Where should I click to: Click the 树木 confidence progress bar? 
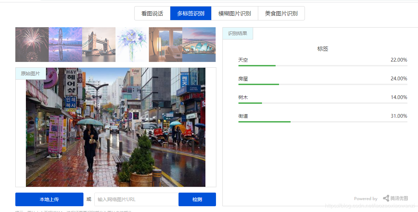click(323, 103)
